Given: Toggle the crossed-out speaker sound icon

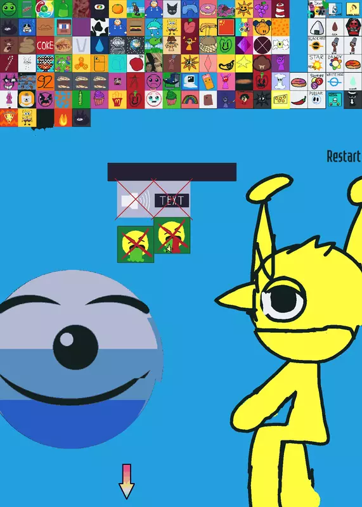Looking at the screenshot, I should coord(136,200).
